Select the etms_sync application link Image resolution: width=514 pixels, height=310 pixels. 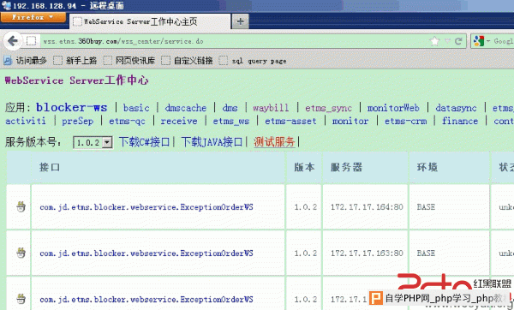[x=328, y=108]
